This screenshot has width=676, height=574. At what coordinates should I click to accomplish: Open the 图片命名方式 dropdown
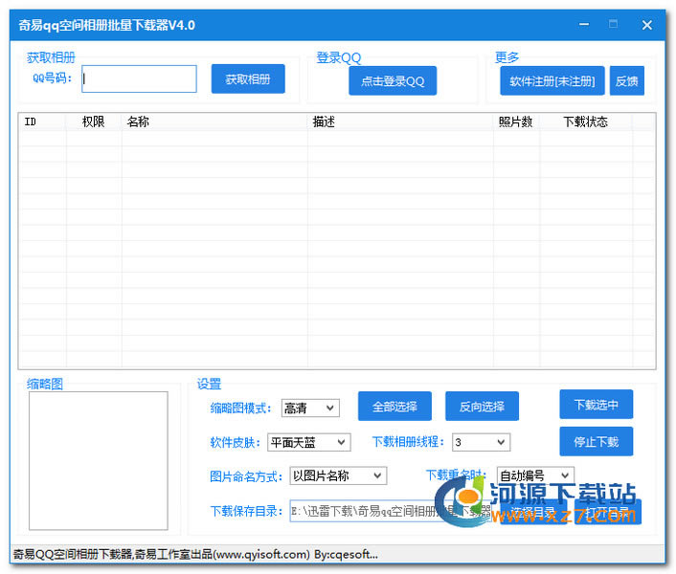[x=338, y=475]
